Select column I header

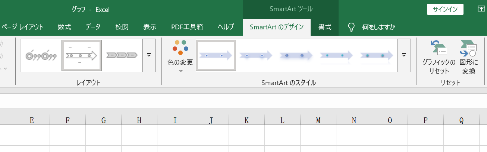[x=175, y=120]
